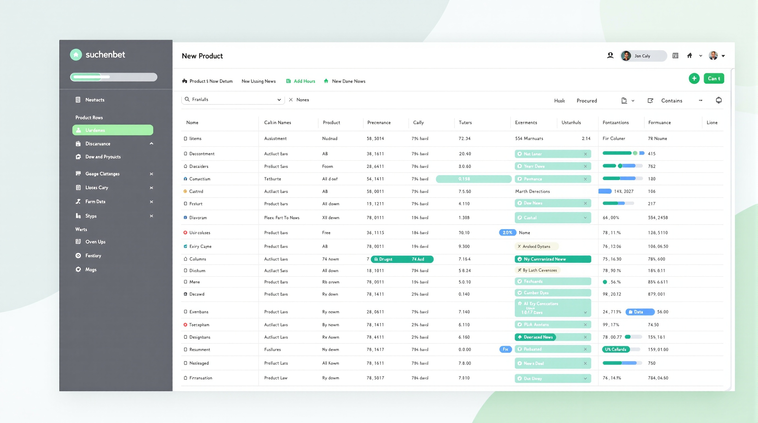Screen dimensions: 758x423
Task: Expand the Al Try Conceations tag chevron
Action: point(585,313)
